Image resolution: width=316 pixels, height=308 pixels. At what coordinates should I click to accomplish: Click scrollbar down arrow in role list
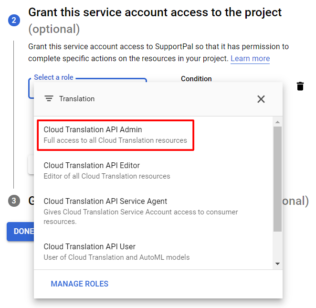pyautogui.click(x=277, y=264)
